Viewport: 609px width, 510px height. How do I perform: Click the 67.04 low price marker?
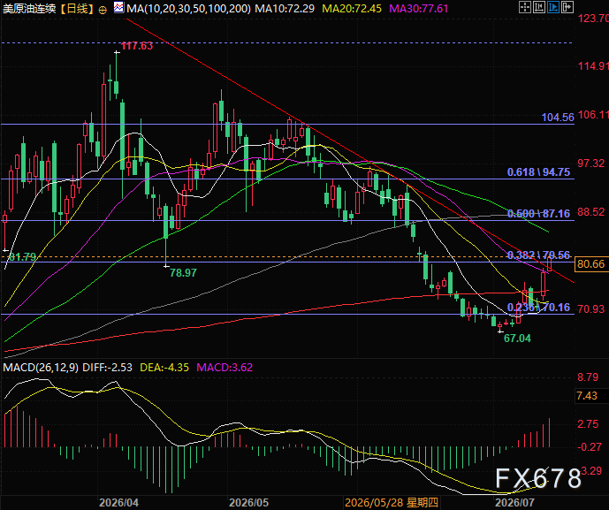[517, 339]
